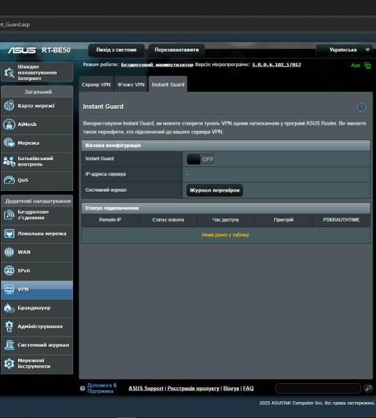Click the VPN monitor icon
This screenshot has height=418, width=376.
(9, 289)
